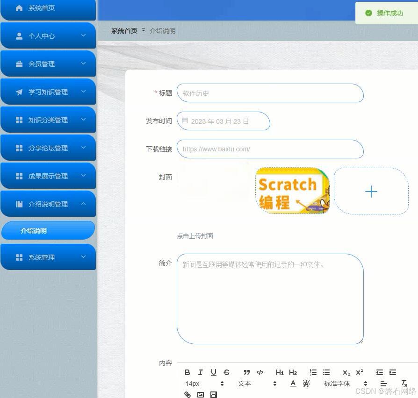Insert a bulleted list
Image resolution: width=418 pixels, height=398 pixels.
pos(326,372)
